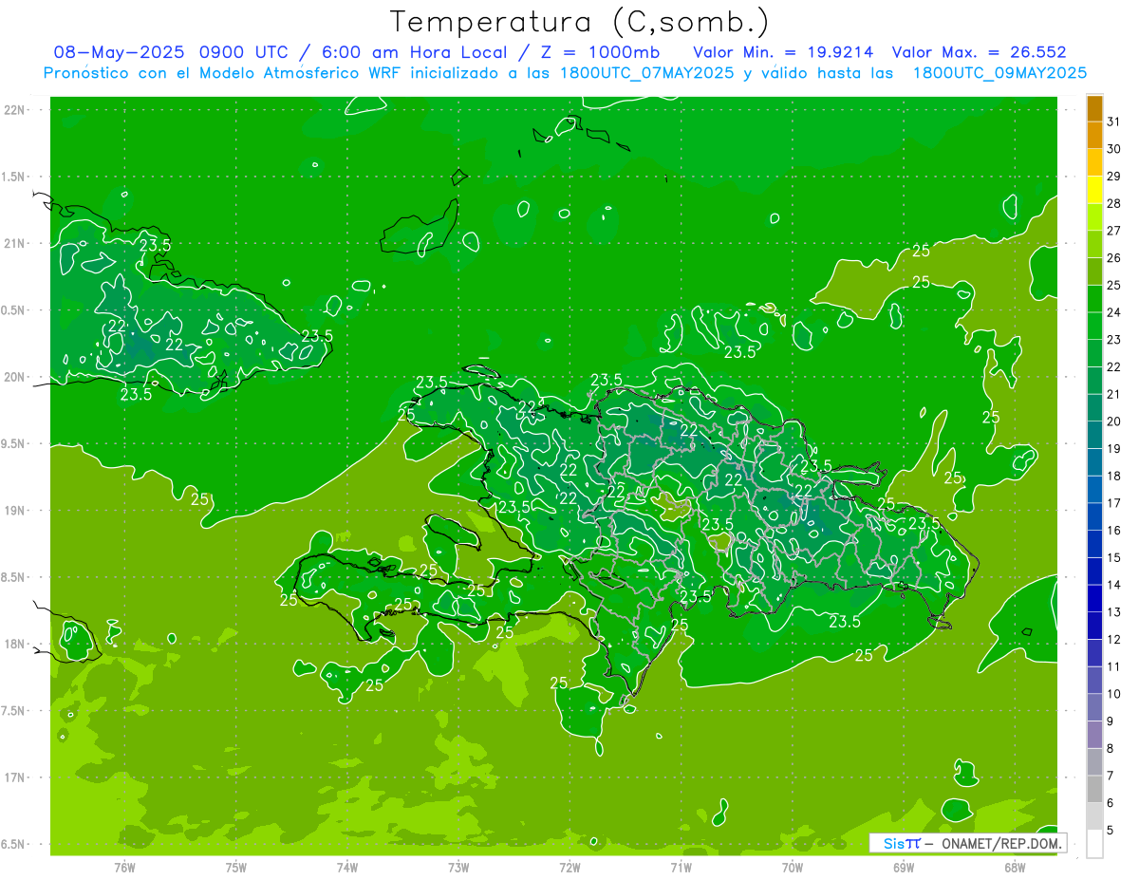Click the "69W" longitude label

[904, 868]
